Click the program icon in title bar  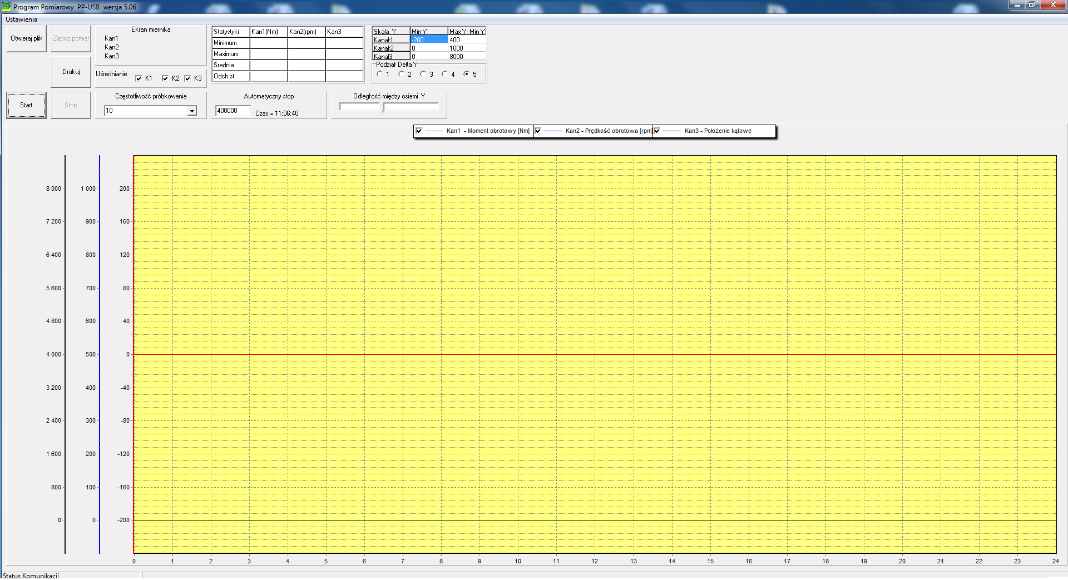(x=6, y=7)
